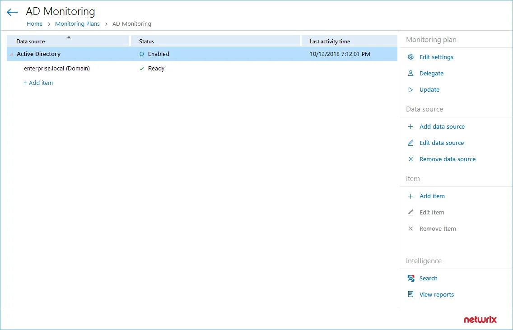
Task: Select the enterprise.local (Domain) item
Action: [57, 69]
